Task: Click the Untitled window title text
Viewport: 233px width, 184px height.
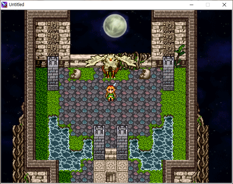Action: [x=17, y=5]
